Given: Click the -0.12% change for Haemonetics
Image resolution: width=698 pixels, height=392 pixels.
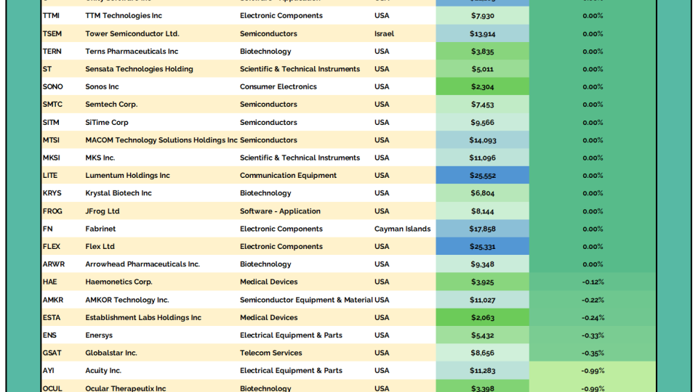Looking at the screenshot, I should (x=593, y=282).
